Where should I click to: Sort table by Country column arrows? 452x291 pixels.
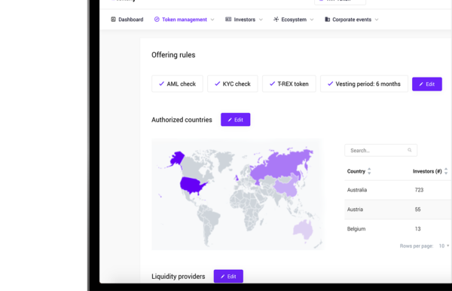click(x=369, y=171)
